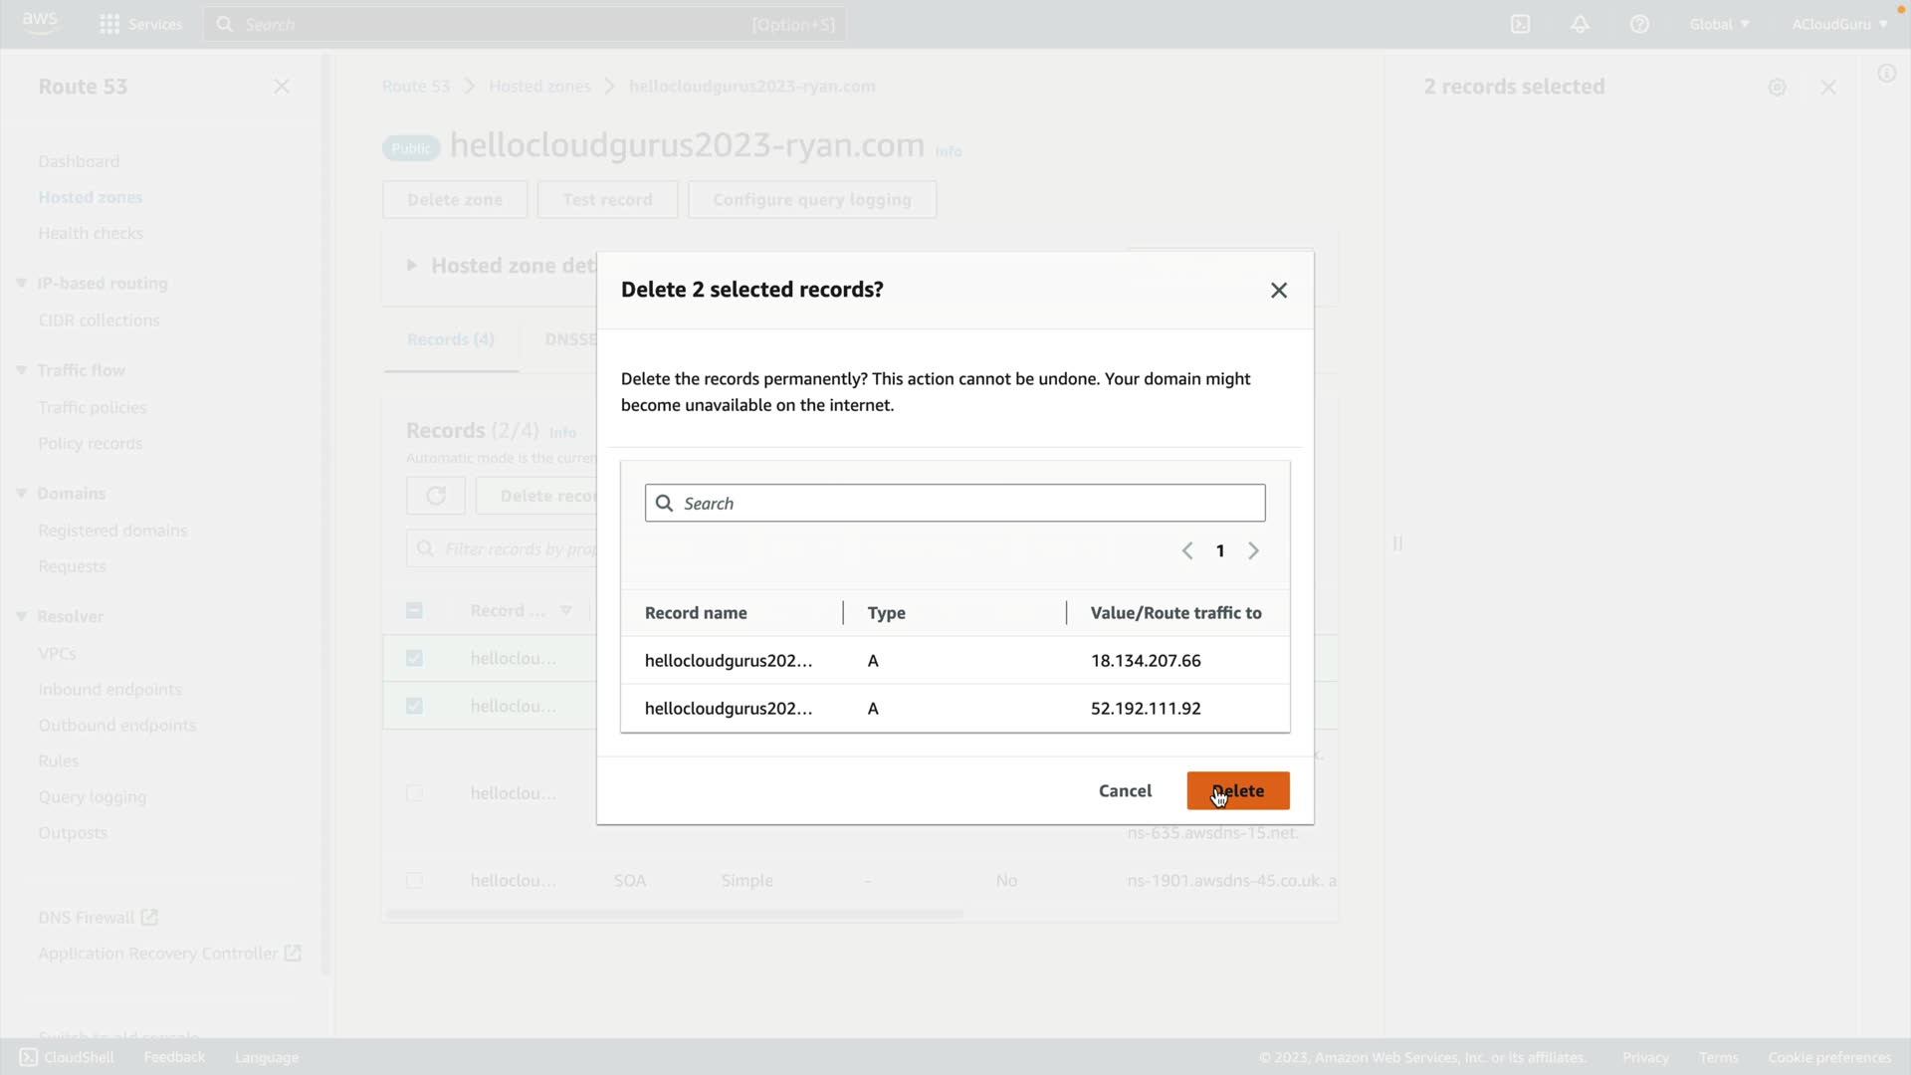Check the SOA record checkbox

pyautogui.click(x=414, y=880)
